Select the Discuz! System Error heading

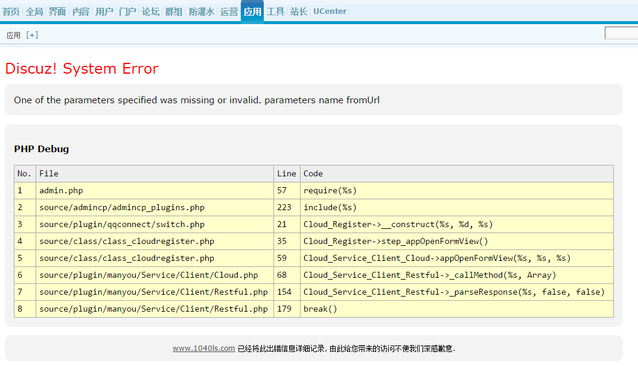coord(81,68)
